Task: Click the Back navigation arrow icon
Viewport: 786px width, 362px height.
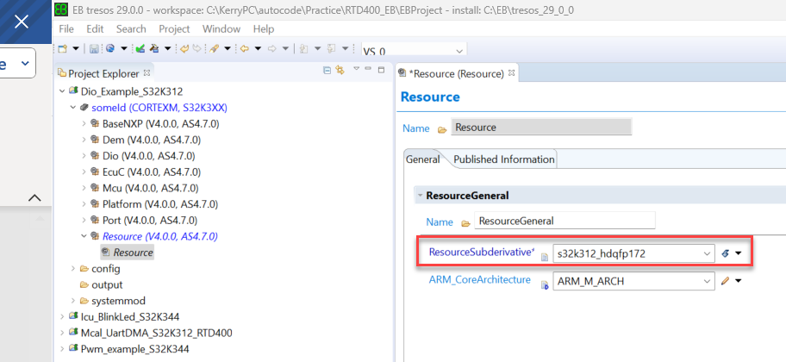Action: 245,49
